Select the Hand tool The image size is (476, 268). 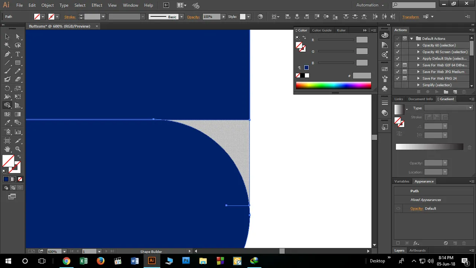pos(7,149)
